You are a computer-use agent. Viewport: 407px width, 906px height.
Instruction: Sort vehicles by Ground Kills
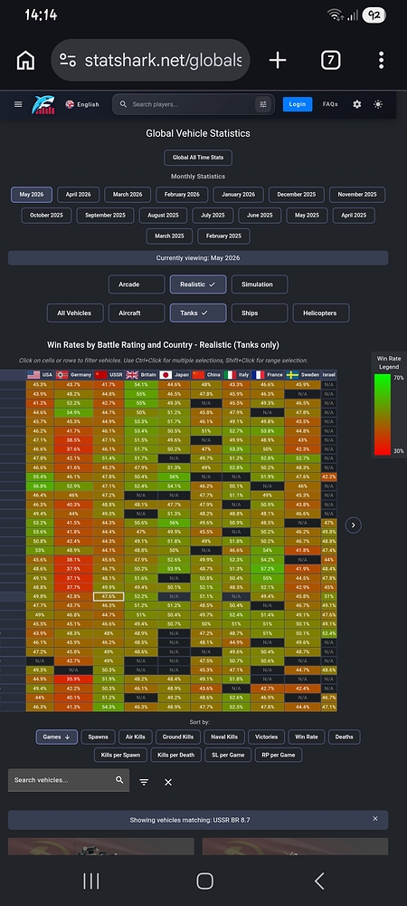[178, 737]
